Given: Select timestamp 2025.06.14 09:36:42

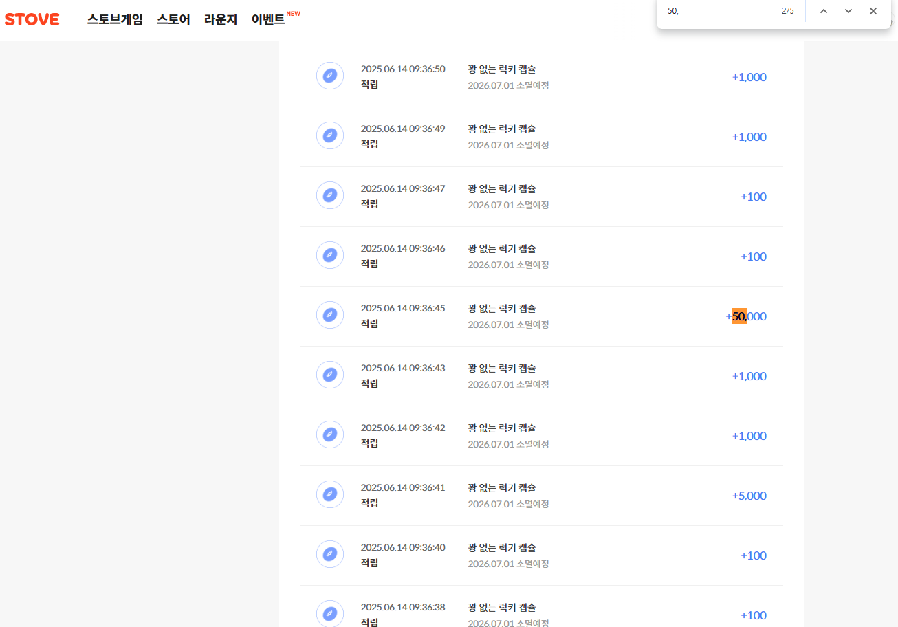Looking at the screenshot, I should [x=403, y=428].
